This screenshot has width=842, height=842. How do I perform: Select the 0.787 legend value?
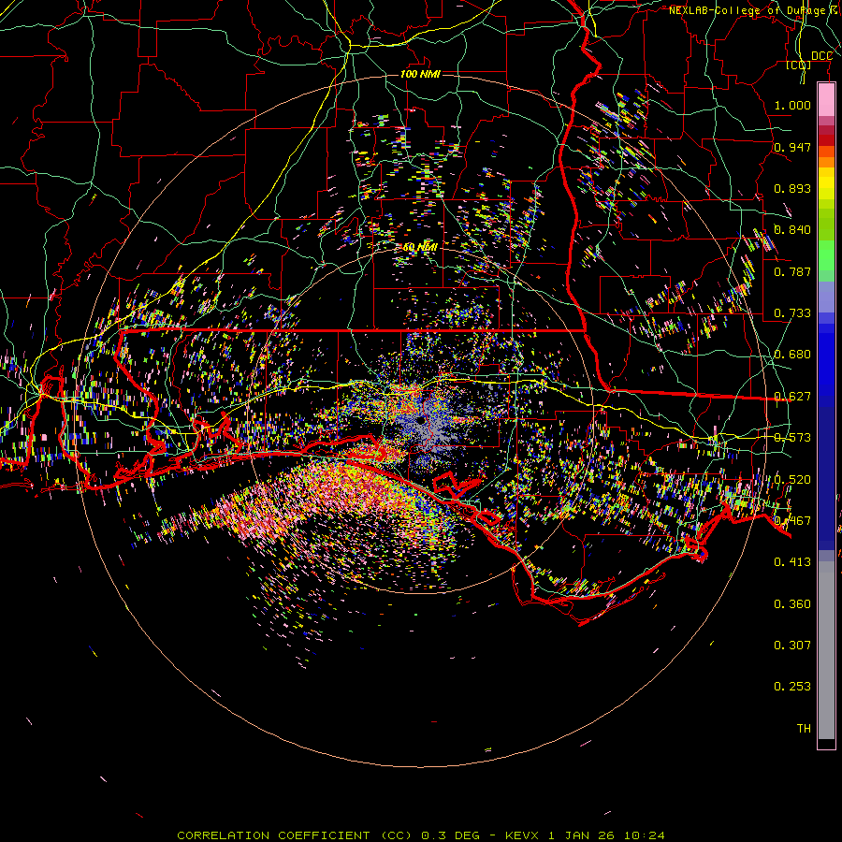pos(792,271)
